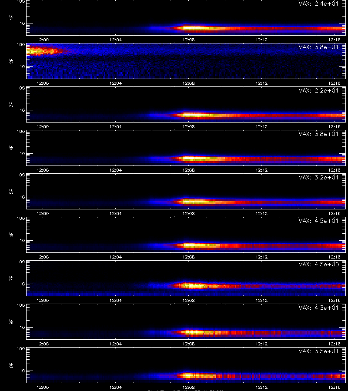Image resolution: width=348 pixels, height=391 pixels.
Task: Click the 100 y-axis label of panel 2F
Action: pyautogui.click(x=21, y=45)
